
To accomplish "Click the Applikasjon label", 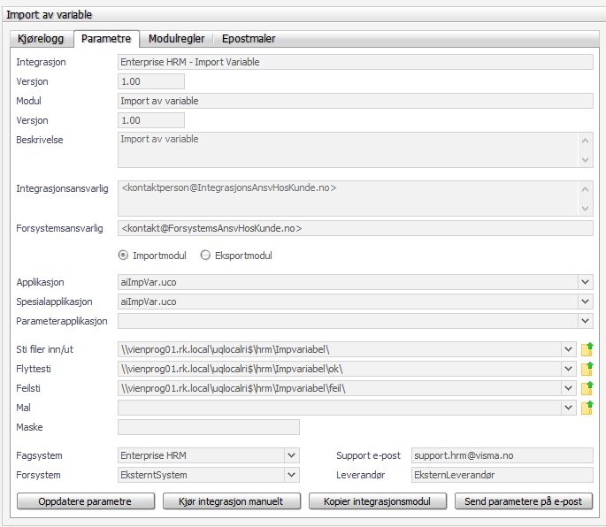I will (40, 282).
